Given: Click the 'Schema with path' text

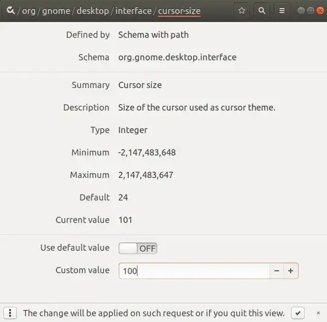Looking at the screenshot, I should [x=153, y=35].
